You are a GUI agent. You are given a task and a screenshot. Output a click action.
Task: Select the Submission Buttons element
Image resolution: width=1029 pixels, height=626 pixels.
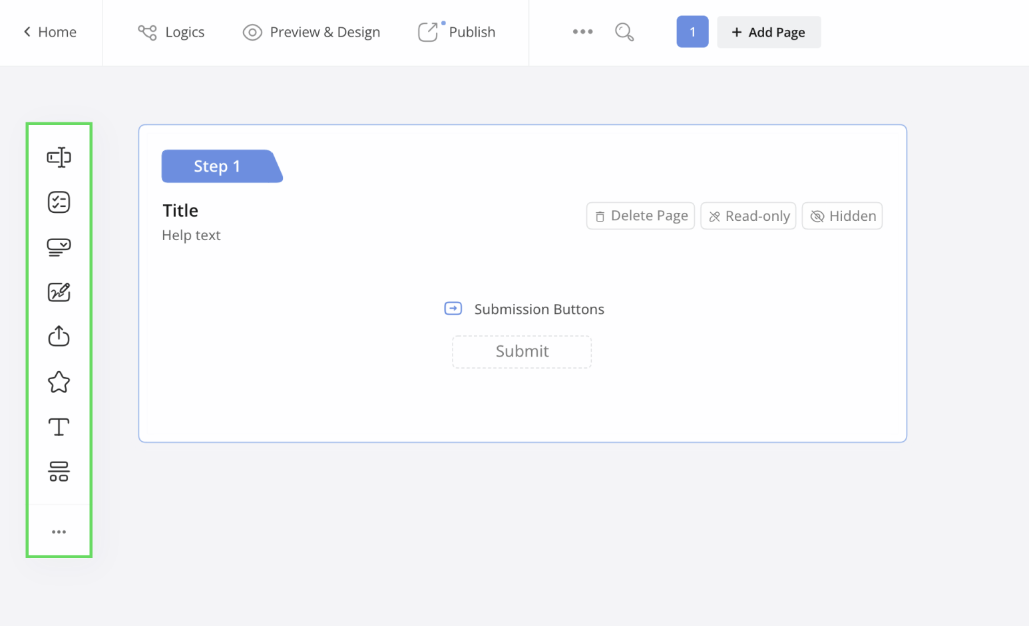(524, 309)
